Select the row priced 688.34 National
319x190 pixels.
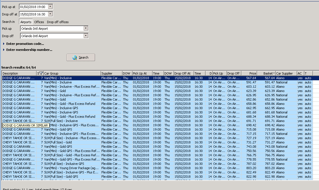point(157,117)
